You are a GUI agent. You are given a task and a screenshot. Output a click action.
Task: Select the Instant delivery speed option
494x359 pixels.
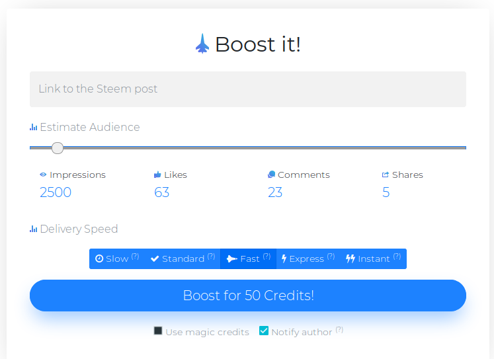[374, 259]
